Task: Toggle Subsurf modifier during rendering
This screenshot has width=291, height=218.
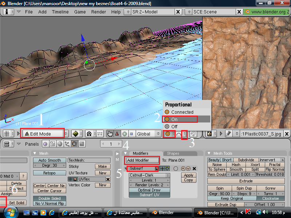Action: 157,169
